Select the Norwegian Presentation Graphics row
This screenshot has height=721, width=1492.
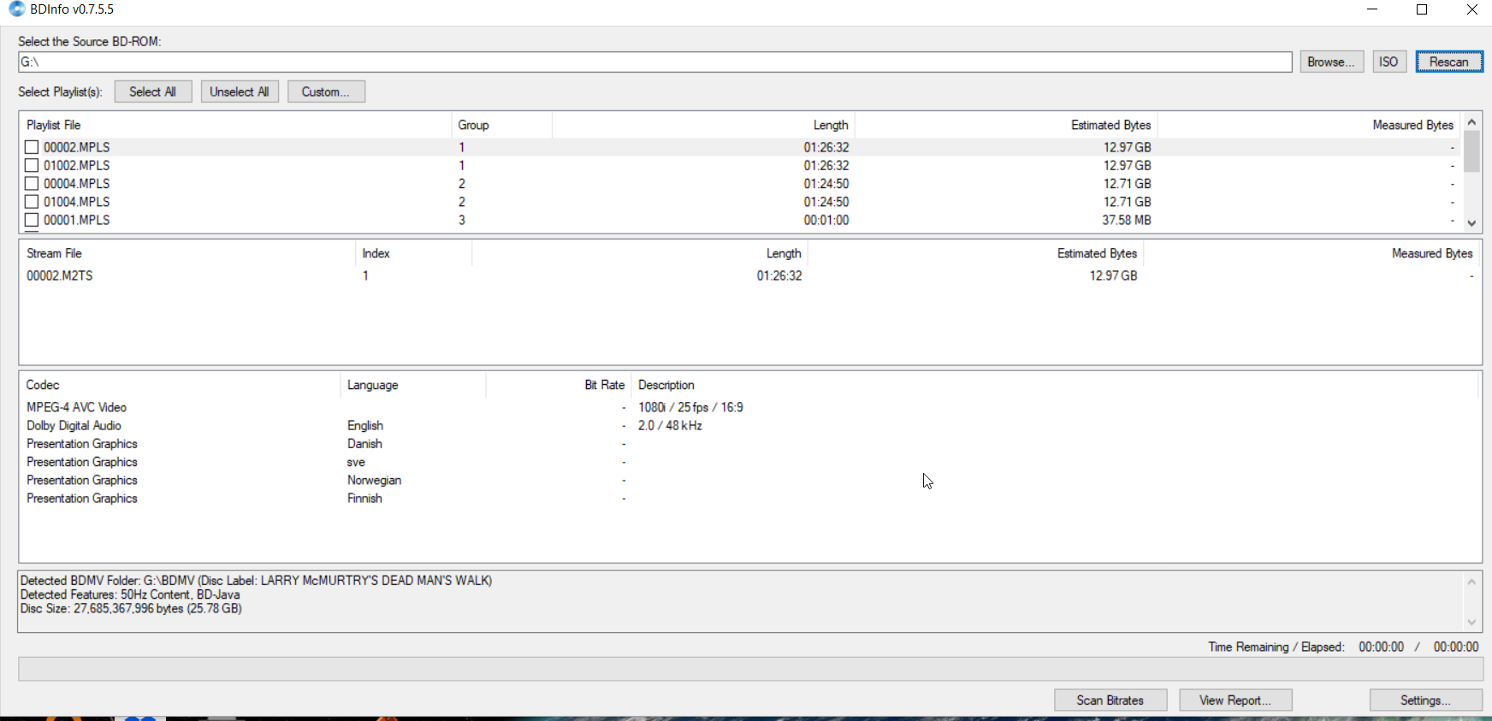click(750, 480)
